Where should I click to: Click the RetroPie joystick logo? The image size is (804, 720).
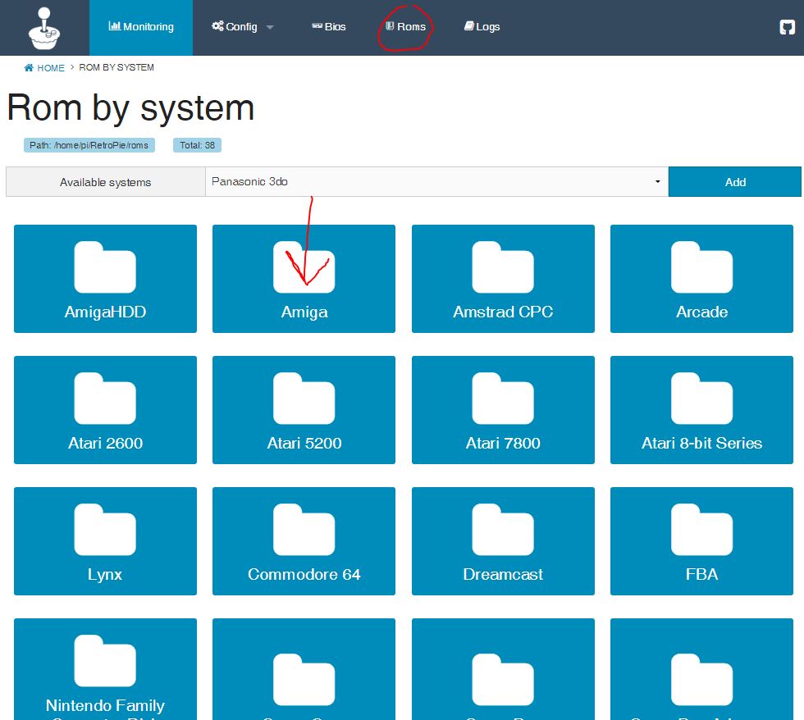[x=44, y=28]
